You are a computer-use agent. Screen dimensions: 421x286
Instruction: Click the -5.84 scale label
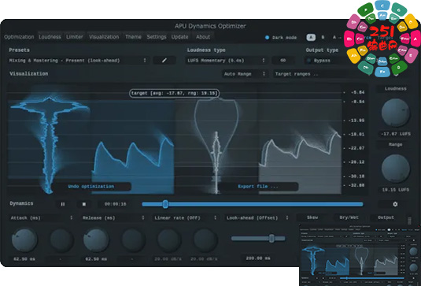pyautogui.click(x=357, y=92)
